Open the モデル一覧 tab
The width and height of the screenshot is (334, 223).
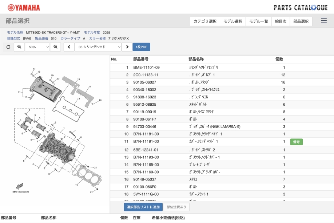click(x=258, y=21)
